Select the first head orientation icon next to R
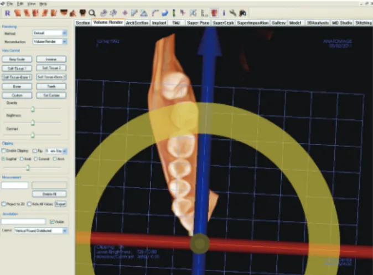 point(17,13)
